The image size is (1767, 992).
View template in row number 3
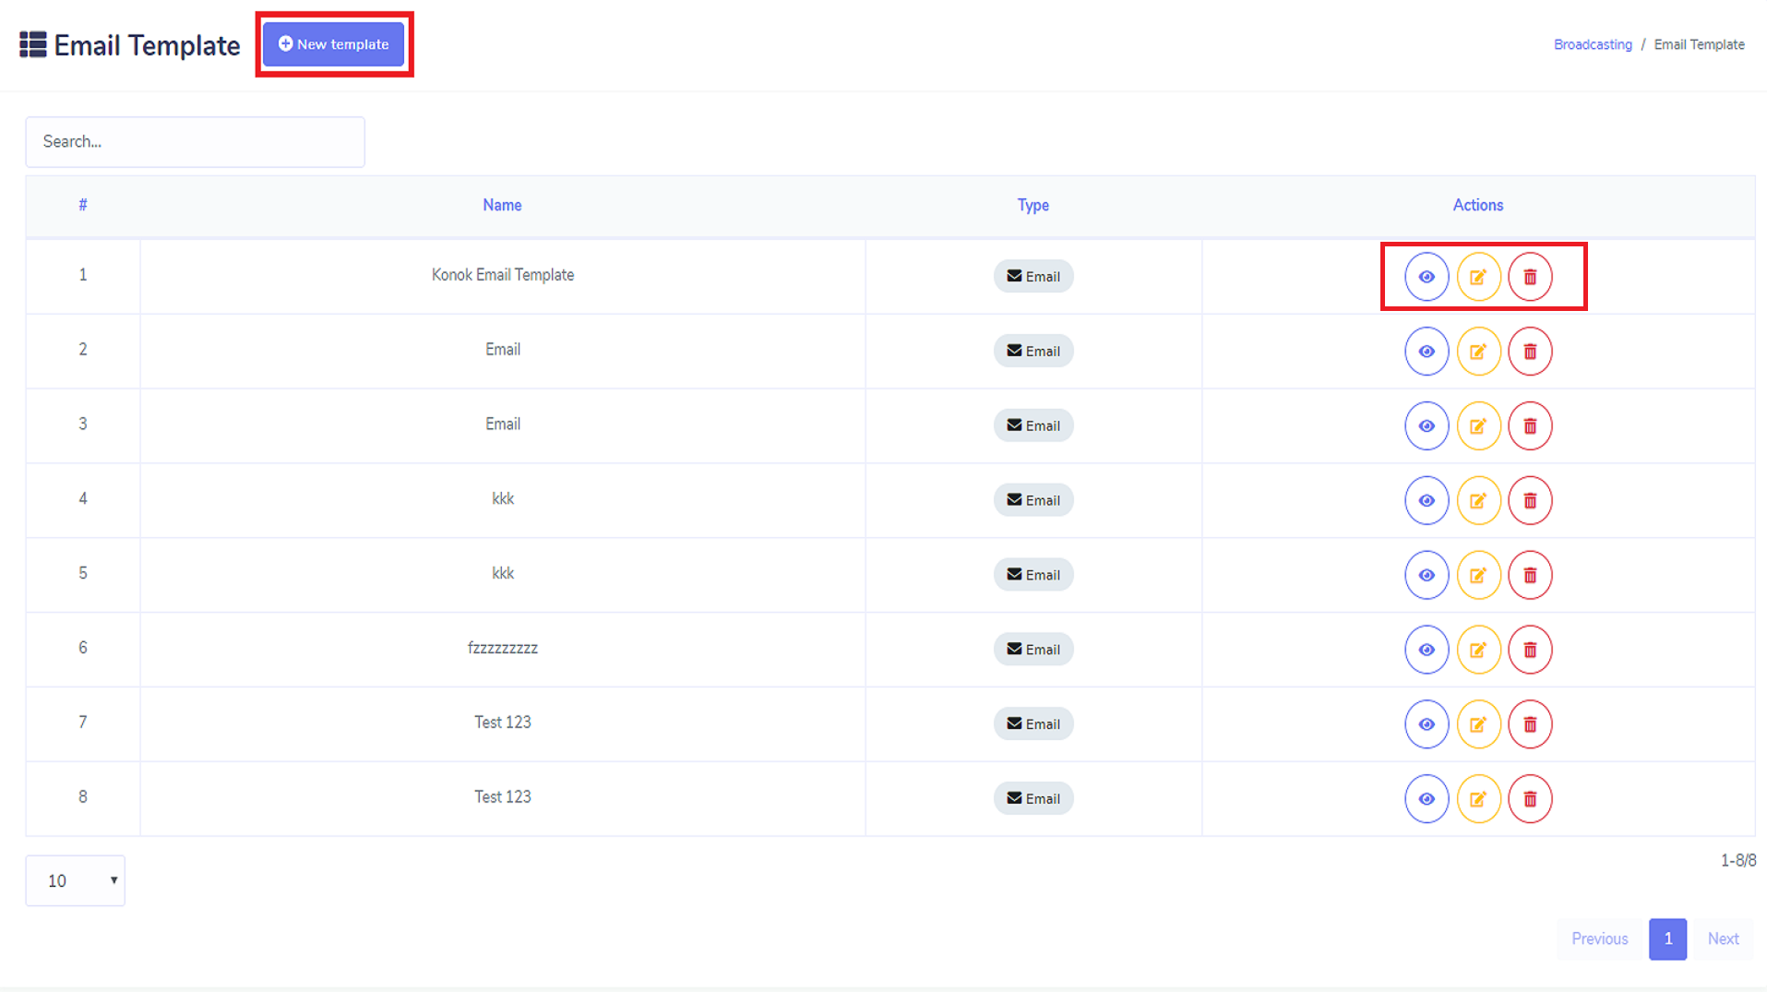click(1427, 426)
